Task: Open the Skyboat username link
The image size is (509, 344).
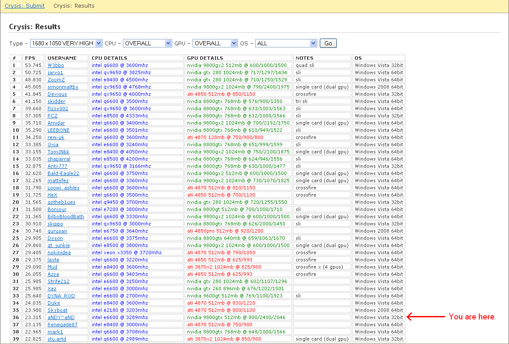Action: point(57,310)
